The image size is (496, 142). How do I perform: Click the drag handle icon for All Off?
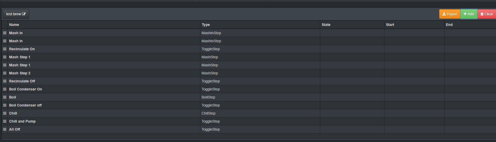5,129
